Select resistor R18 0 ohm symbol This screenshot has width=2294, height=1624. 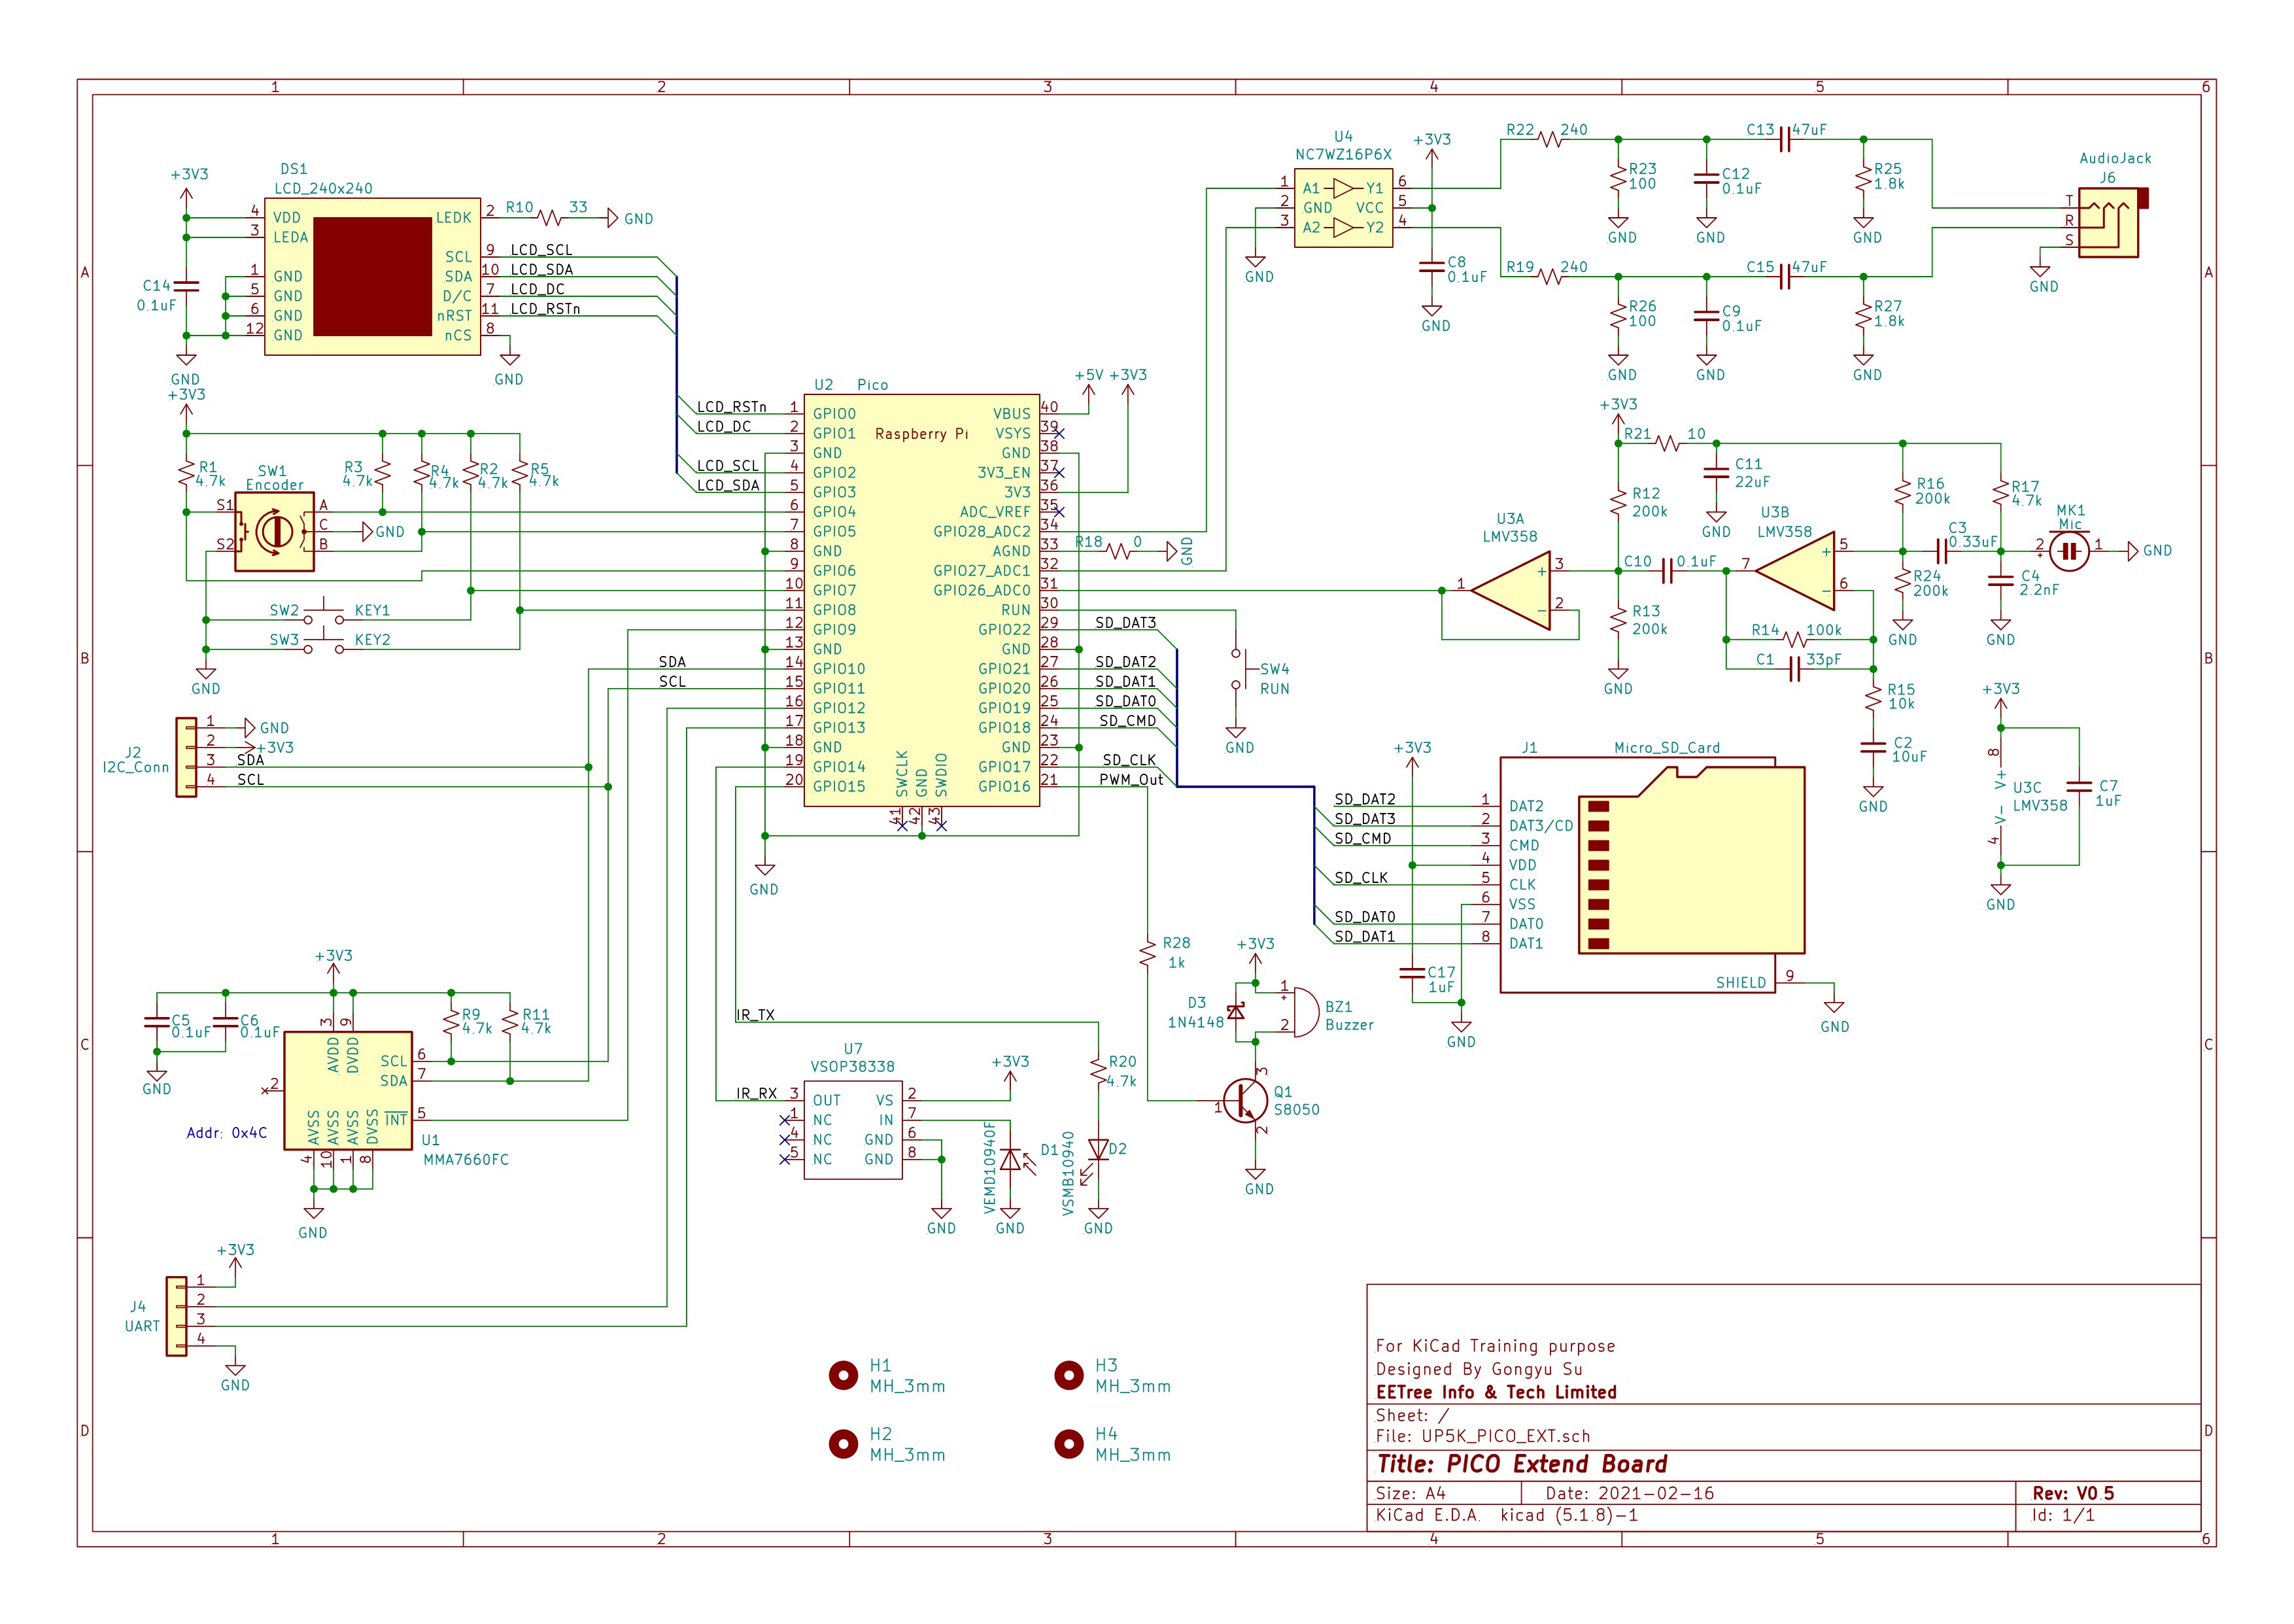[x=1118, y=551]
